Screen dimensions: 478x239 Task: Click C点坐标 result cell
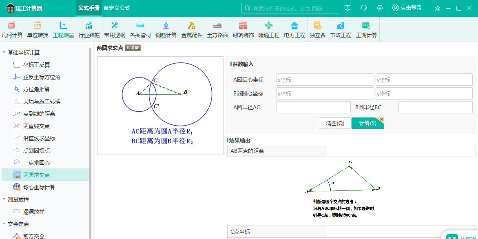tap(401, 232)
